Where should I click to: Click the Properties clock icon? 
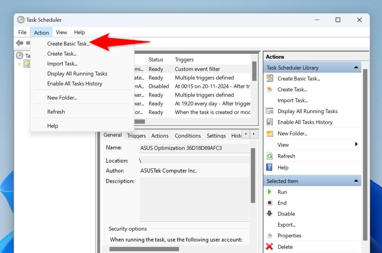click(x=269, y=236)
